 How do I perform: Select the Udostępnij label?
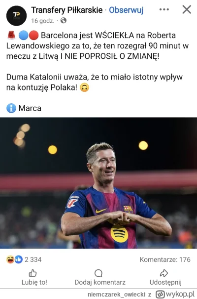[x=165, y=282]
